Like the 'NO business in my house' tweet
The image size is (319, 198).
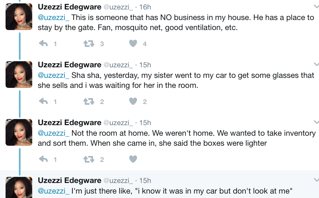coord(133,44)
